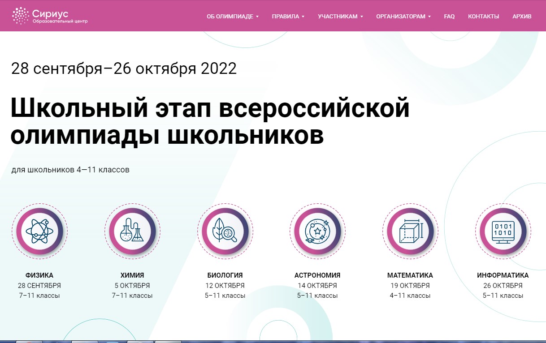This screenshot has height=343, width=546.
Task: Click the 5–11 классы text under Biology
Action: tap(225, 296)
